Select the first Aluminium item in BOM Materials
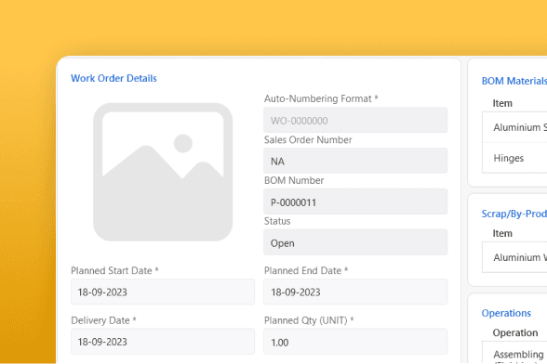 pos(514,127)
